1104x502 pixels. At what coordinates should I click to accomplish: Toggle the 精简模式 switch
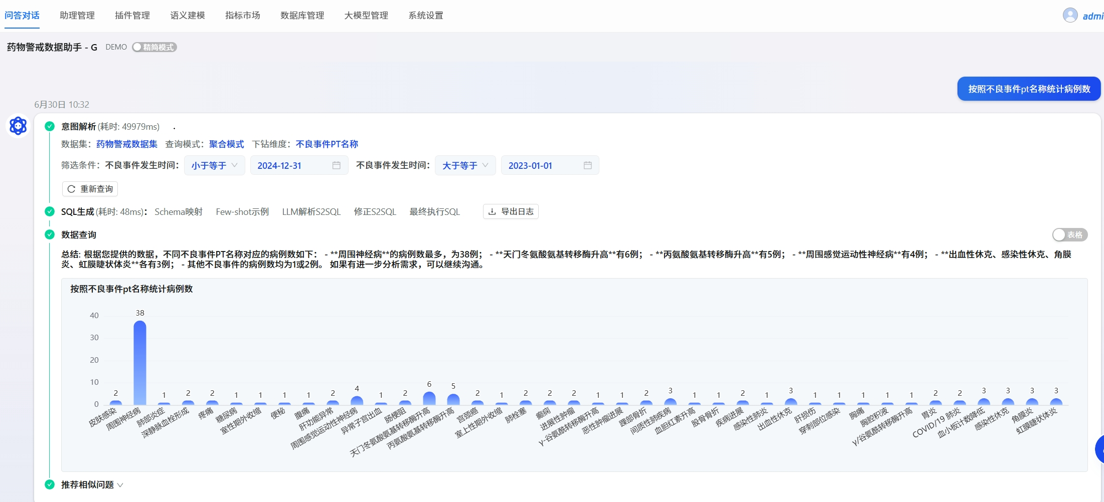[x=154, y=47]
